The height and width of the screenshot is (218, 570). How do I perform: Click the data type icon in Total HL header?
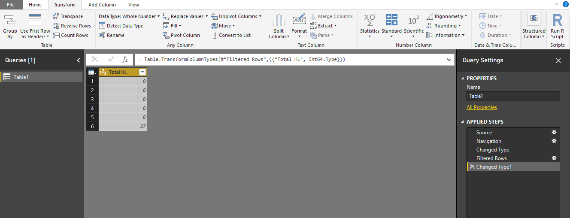tap(103, 72)
